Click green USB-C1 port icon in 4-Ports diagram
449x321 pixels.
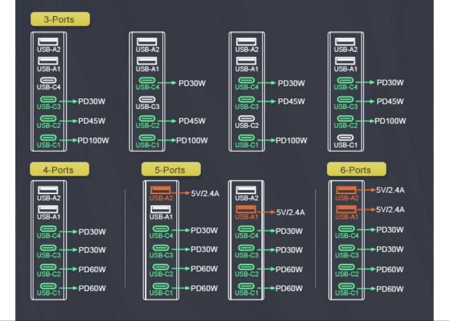point(49,286)
